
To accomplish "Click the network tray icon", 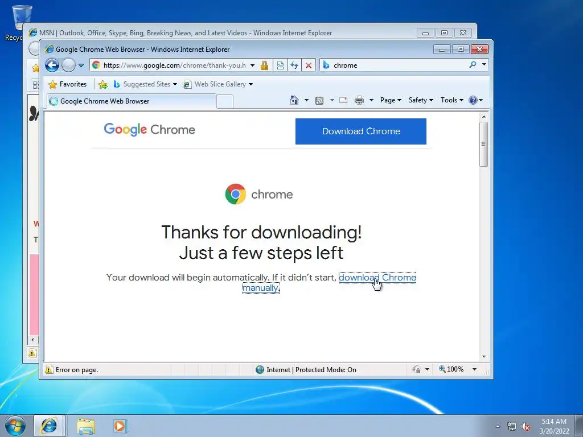I will coord(512,427).
